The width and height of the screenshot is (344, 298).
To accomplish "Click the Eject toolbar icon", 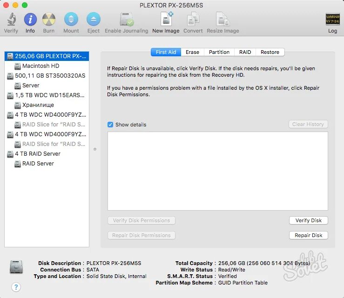I will point(94,19).
